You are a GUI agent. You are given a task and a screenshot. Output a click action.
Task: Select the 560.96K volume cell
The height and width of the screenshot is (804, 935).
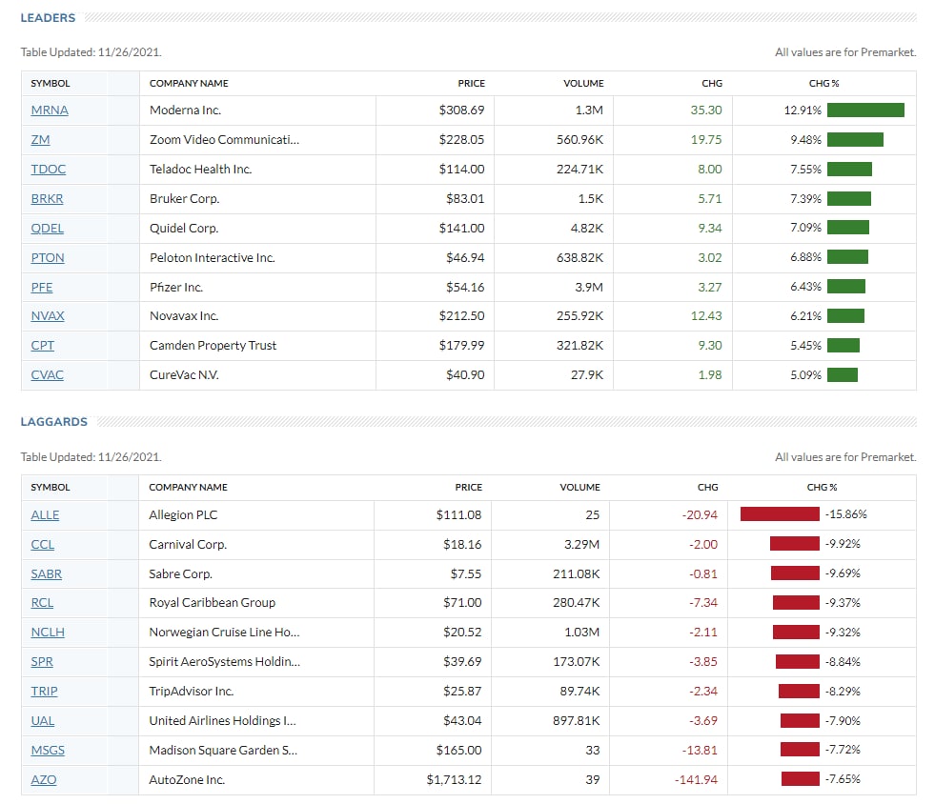(579, 139)
